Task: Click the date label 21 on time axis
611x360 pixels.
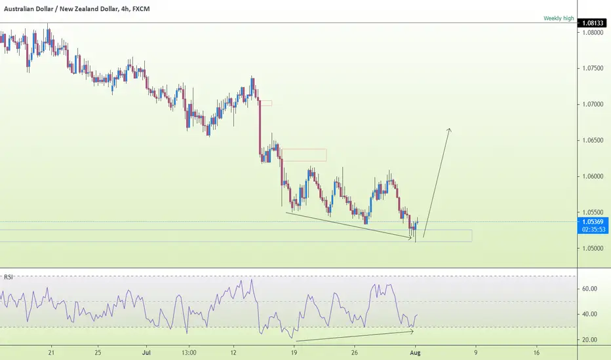Action: [51, 353]
